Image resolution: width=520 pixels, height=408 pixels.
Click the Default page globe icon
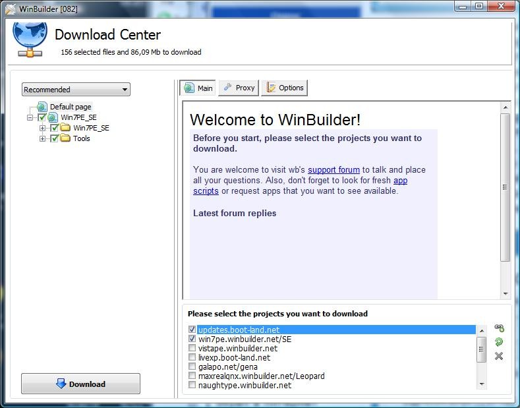[x=42, y=107]
